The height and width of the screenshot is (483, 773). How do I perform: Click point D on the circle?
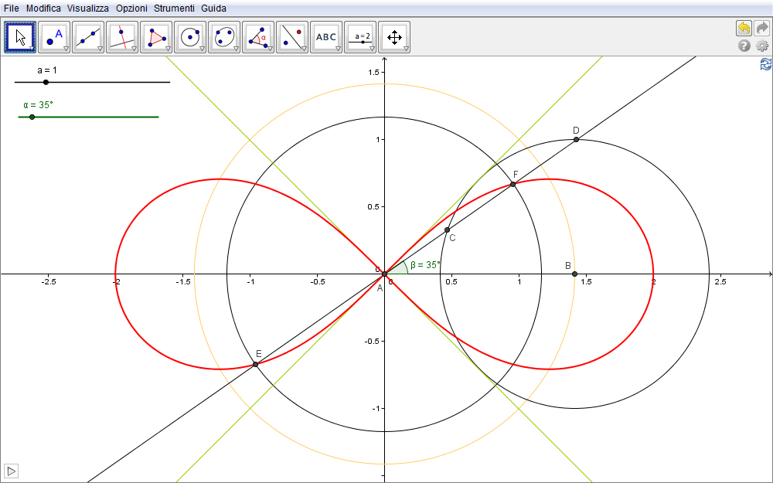(576, 139)
